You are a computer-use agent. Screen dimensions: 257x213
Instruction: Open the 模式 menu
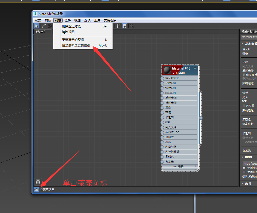point(38,20)
